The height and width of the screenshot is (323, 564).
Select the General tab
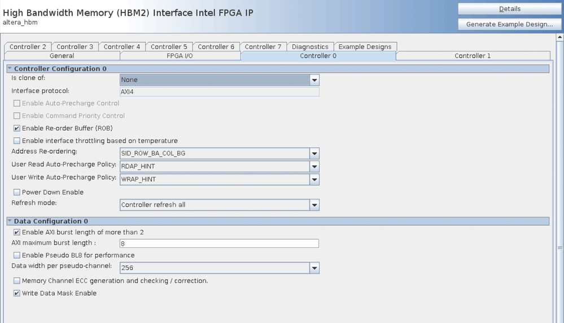[x=62, y=56]
